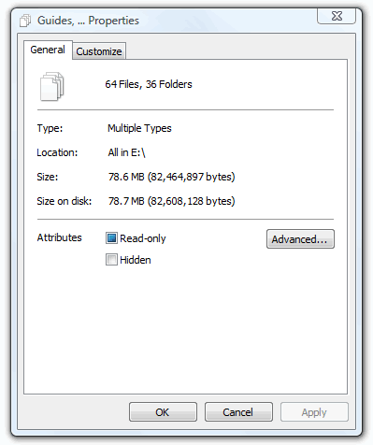This screenshot has width=373, height=445.
Task: Select the '64 Files, 36 Folders' text
Action: pyautogui.click(x=149, y=84)
